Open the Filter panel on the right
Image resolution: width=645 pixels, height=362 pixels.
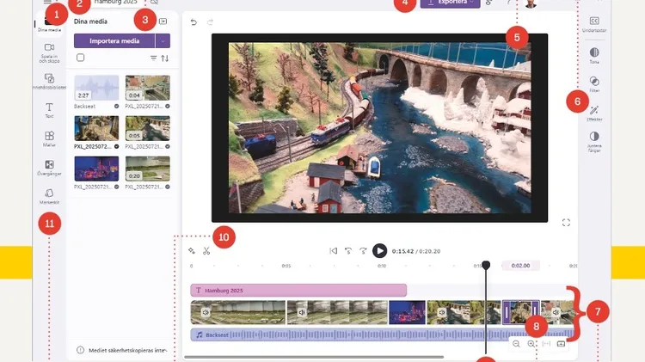click(x=594, y=83)
